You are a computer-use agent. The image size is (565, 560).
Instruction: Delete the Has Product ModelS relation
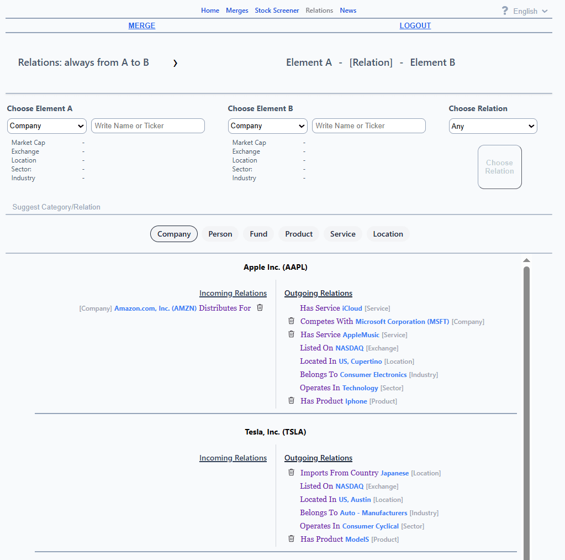[292, 539]
